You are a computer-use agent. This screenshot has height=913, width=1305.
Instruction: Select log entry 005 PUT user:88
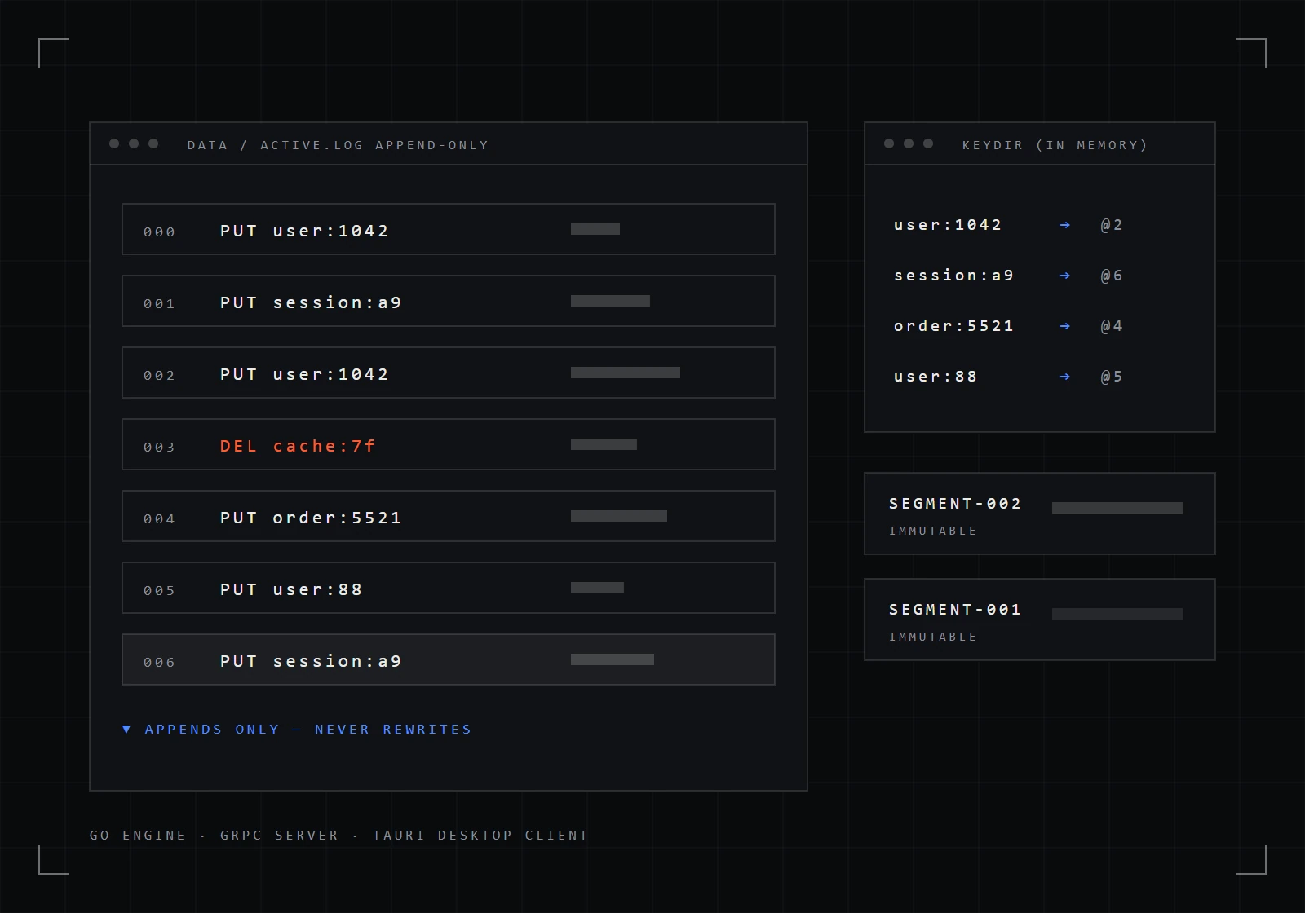(449, 588)
